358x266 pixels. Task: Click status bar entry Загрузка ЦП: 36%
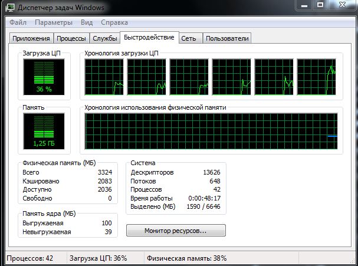(98, 258)
